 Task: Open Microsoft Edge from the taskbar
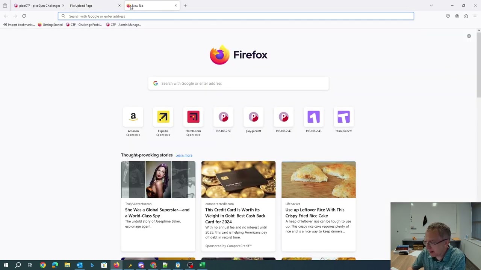(x=55, y=265)
